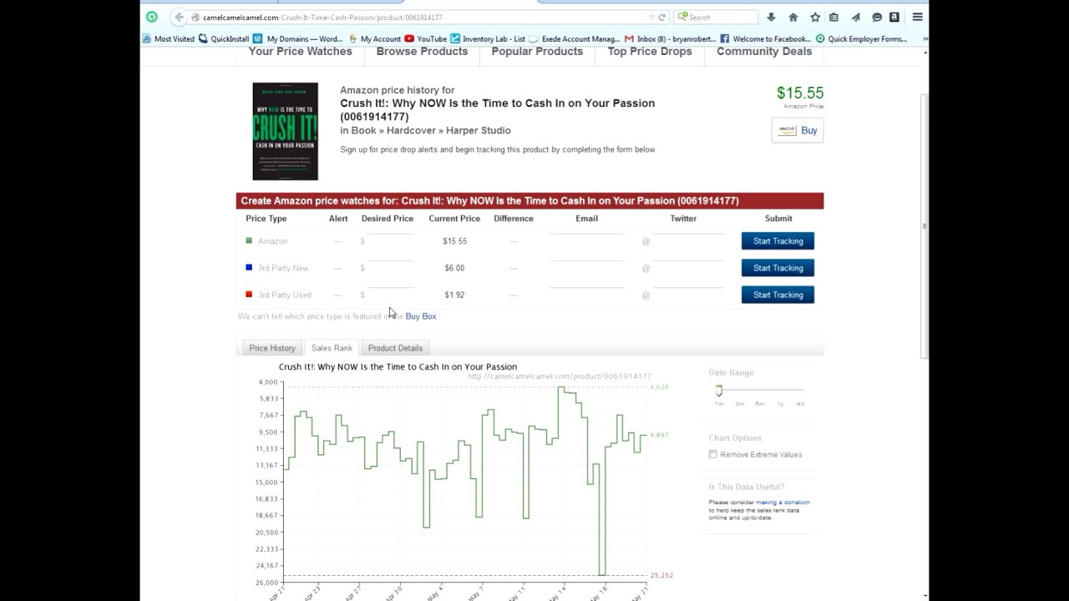
Task: Open the making a donation link
Action: tap(783, 503)
